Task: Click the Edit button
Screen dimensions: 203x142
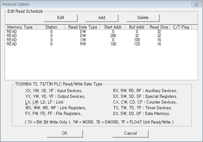Action: (60, 18)
